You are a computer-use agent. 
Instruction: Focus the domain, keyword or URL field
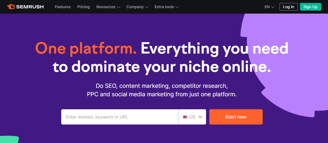pos(120,117)
